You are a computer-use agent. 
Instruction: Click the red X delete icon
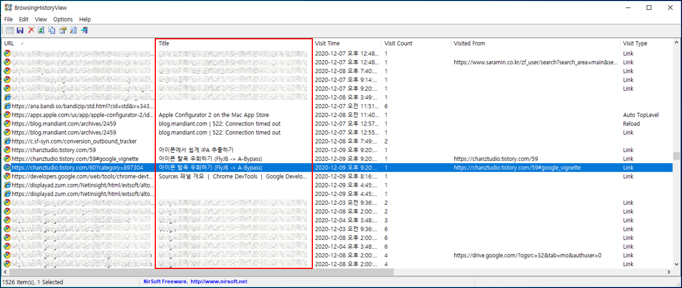[31, 31]
